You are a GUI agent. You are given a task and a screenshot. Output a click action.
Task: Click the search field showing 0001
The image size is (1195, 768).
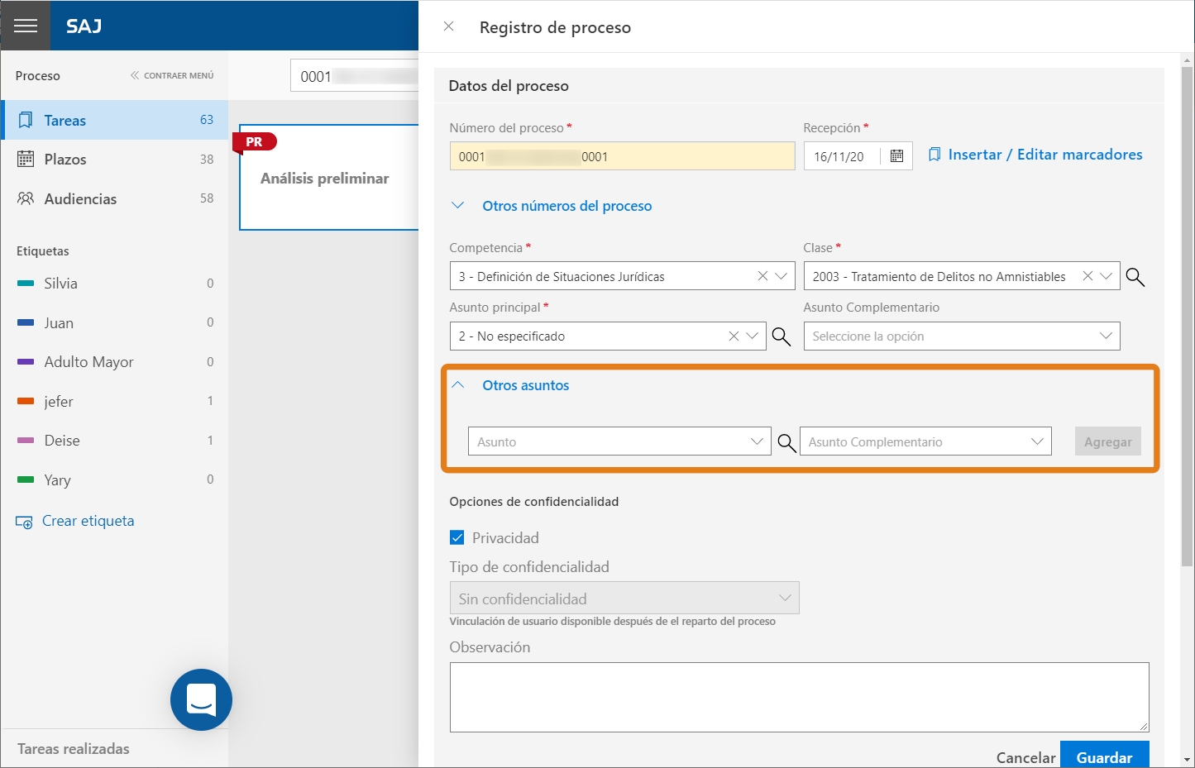(356, 76)
